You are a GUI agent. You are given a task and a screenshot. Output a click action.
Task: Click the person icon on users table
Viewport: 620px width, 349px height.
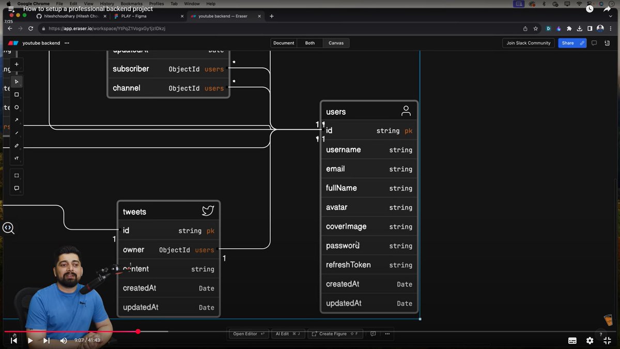point(406,111)
